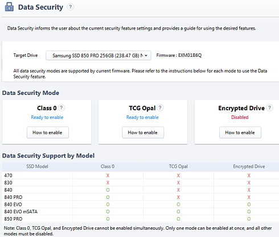Click the Encrypted Drive table column header

(x=249, y=167)
